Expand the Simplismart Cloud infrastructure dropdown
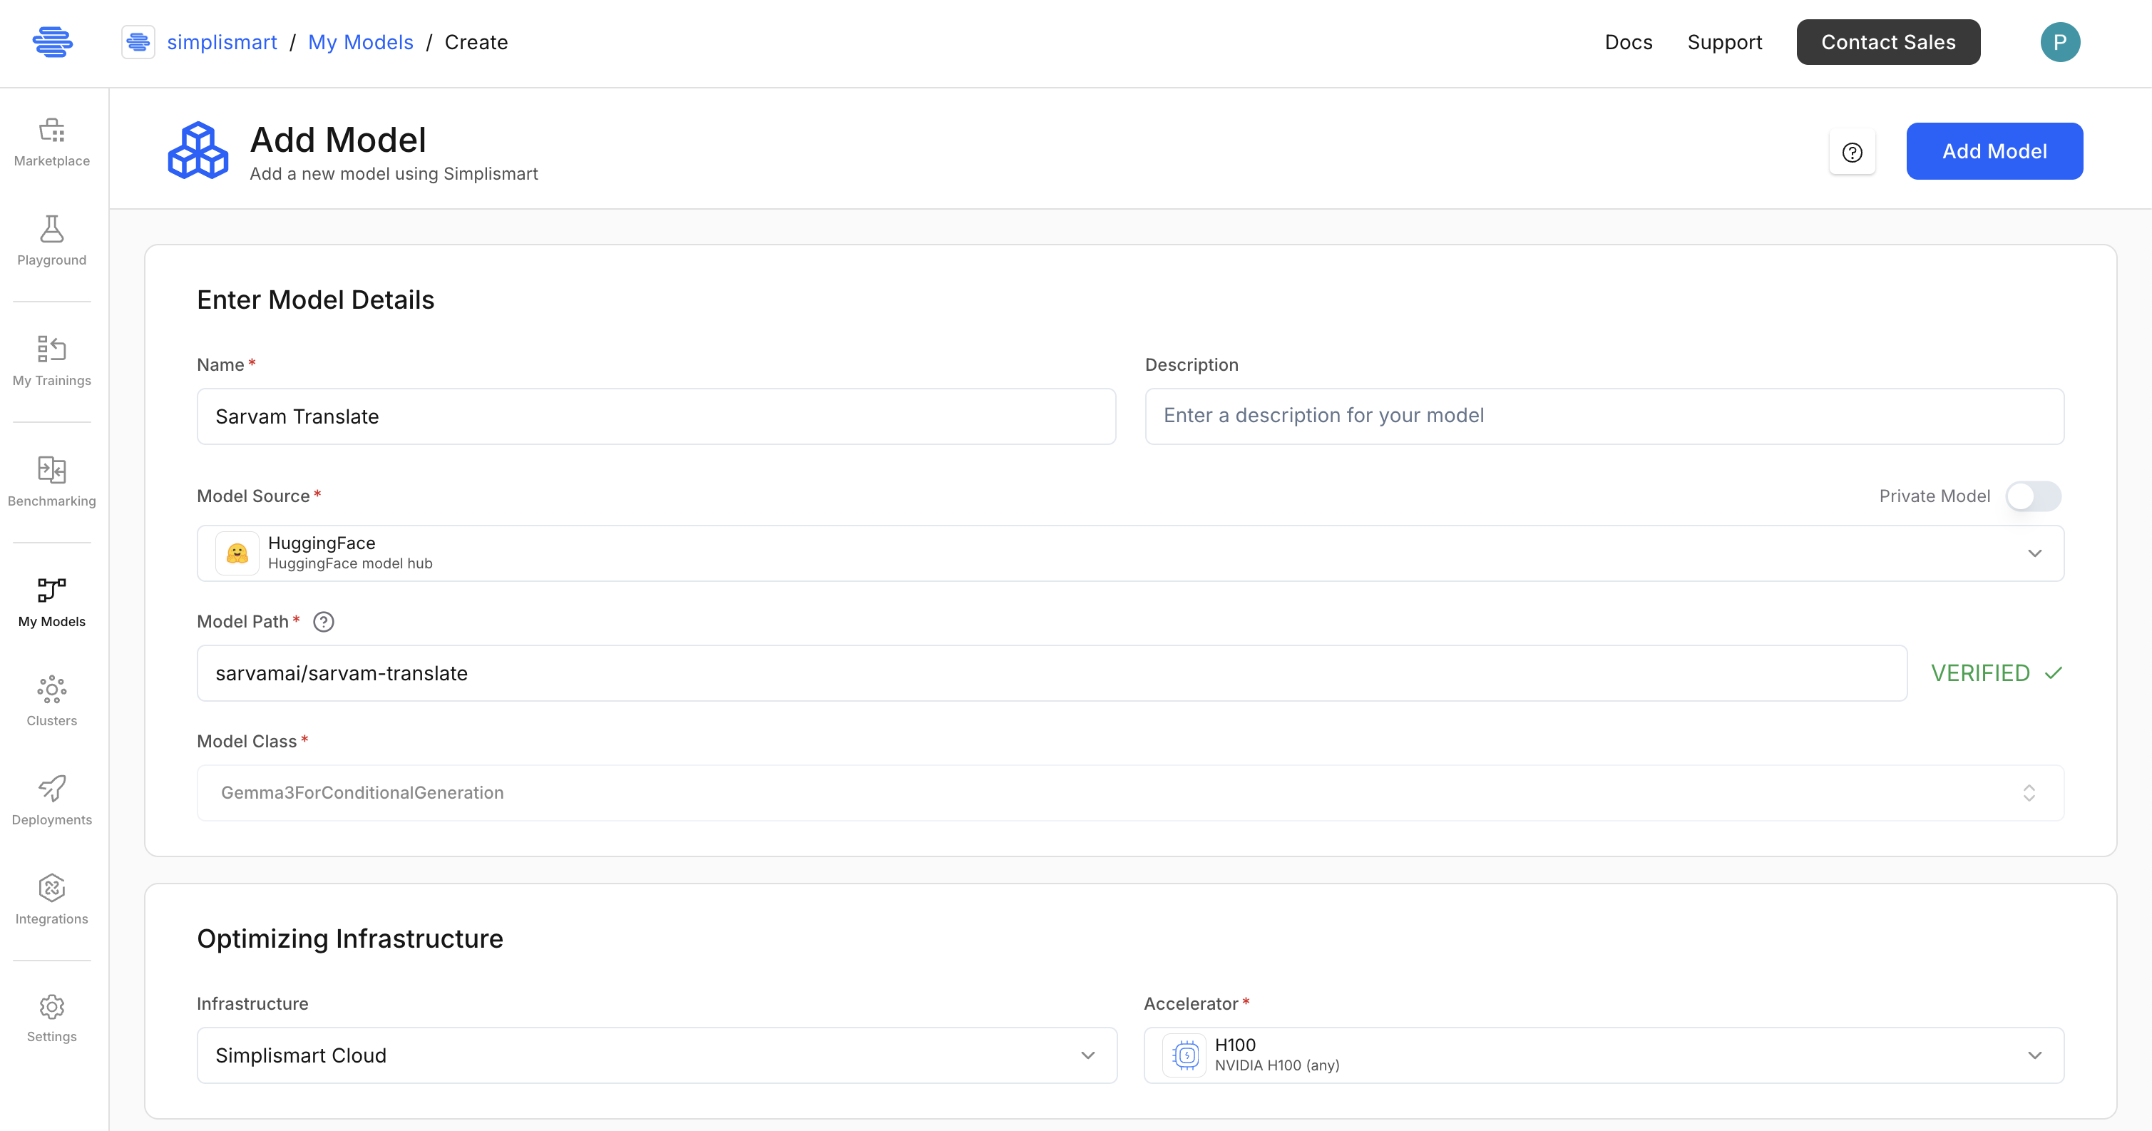 tap(657, 1055)
